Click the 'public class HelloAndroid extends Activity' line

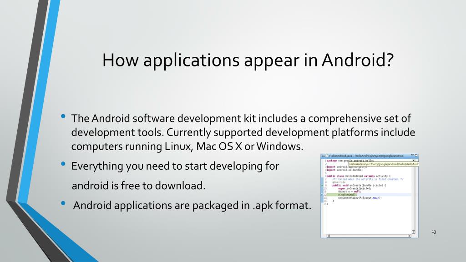[359, 176]
